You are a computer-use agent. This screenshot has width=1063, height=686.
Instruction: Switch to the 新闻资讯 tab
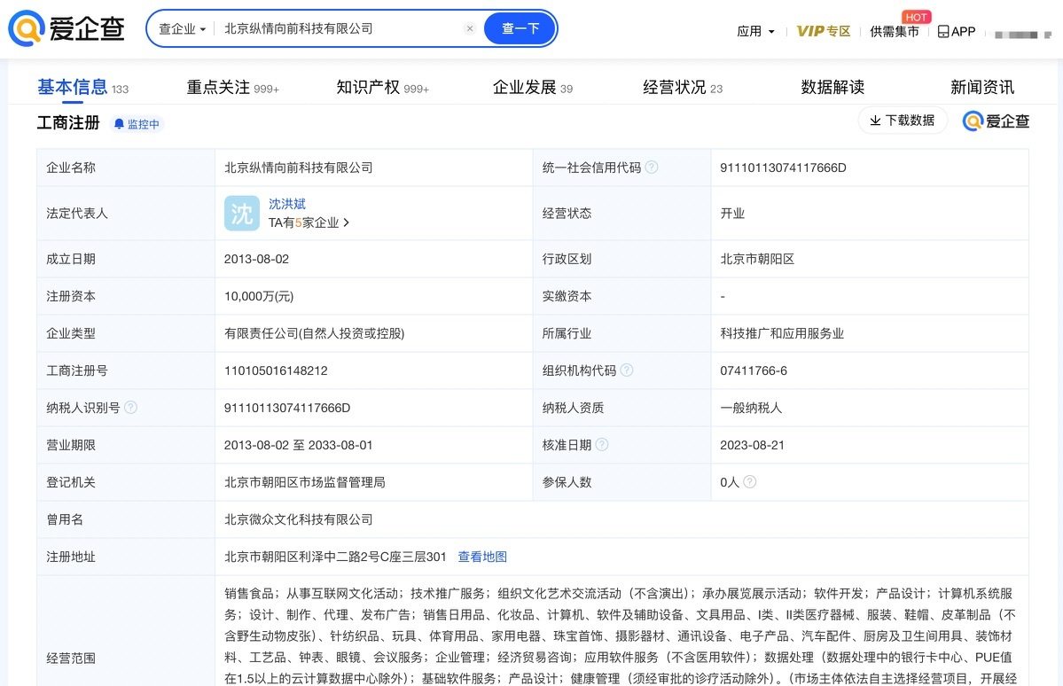click(x=982, y=88)
